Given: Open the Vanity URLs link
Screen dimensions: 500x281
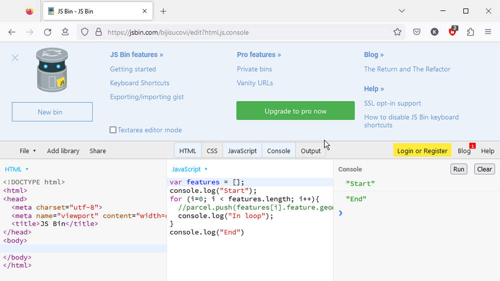Looking at the screenshot, I should tap(255, 83).
